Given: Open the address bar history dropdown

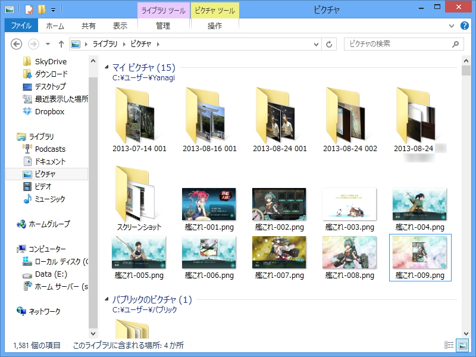Looking at the screenshot, I should tap(316, 44).
